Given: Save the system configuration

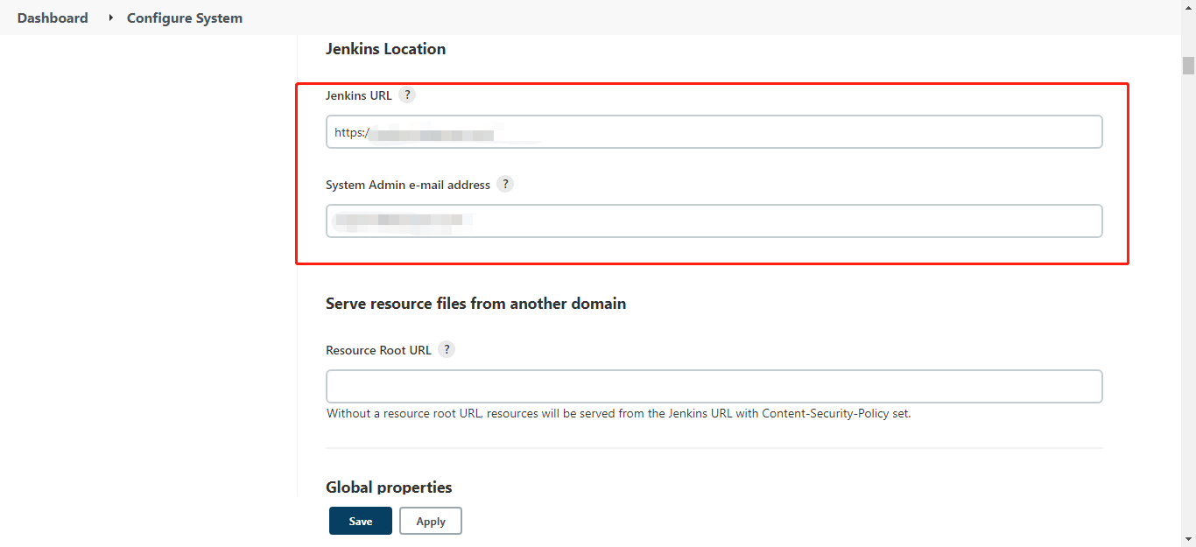Looking at the screenshot, I should 360,521.
